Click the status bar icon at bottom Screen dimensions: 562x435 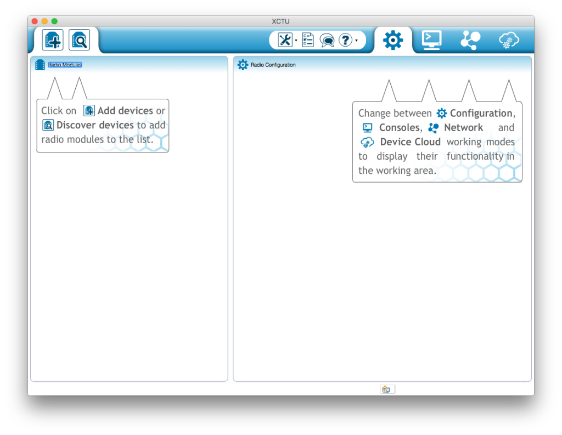coord(387,389)
